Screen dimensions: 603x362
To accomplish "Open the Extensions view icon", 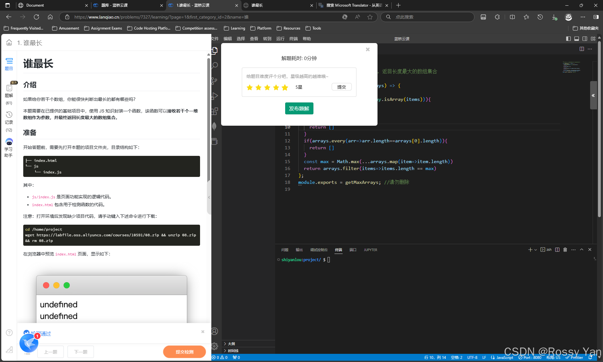I will coord(215,111).
